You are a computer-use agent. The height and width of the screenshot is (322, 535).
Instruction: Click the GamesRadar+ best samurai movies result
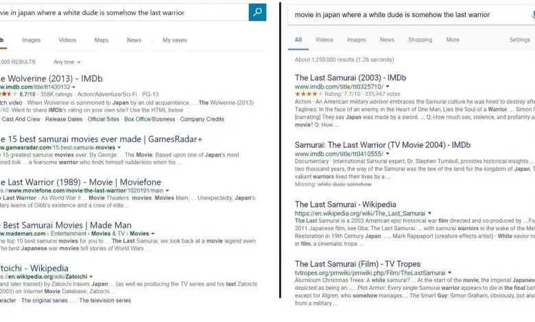pyautogui.click(x=102, y=138)
